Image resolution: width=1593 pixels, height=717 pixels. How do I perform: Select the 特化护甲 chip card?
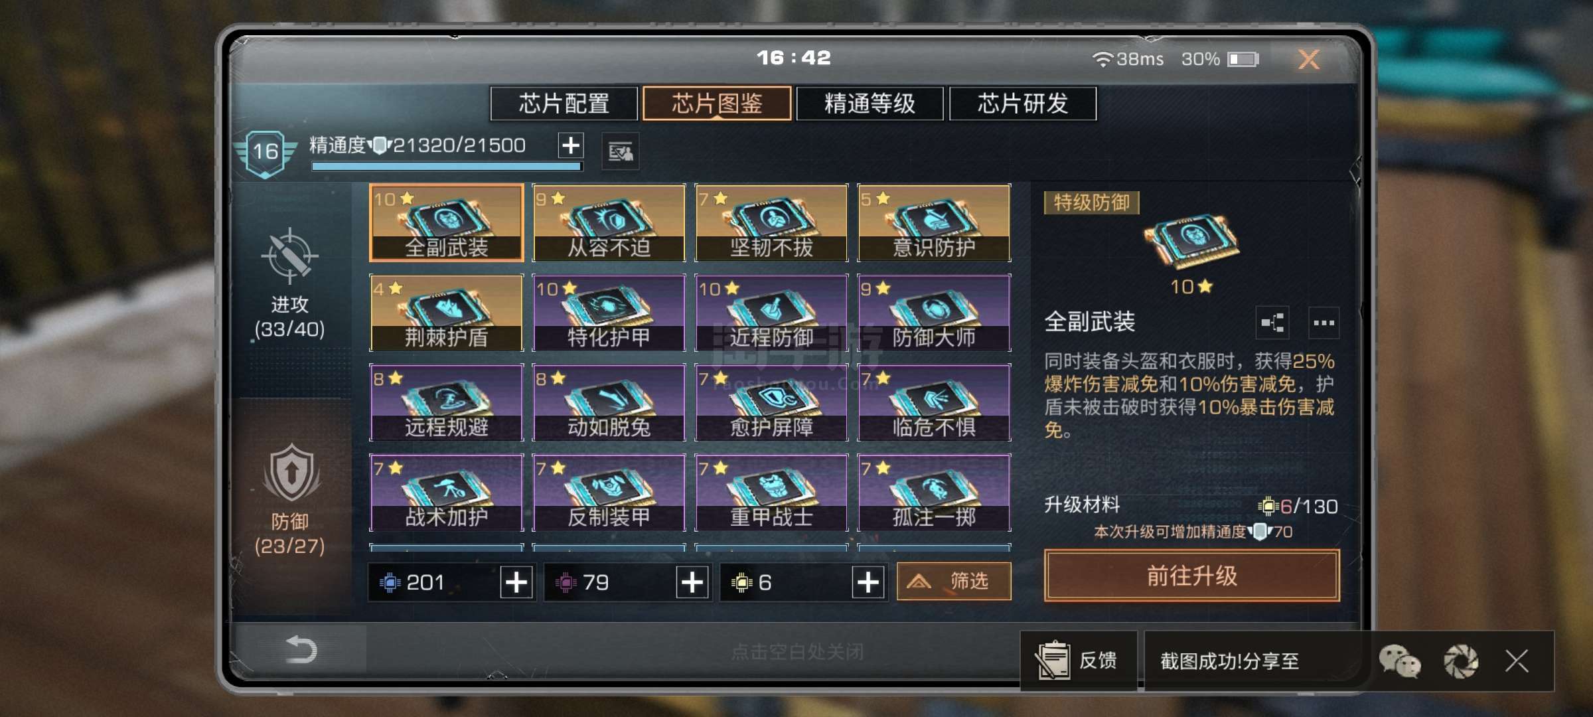point(609,313)
